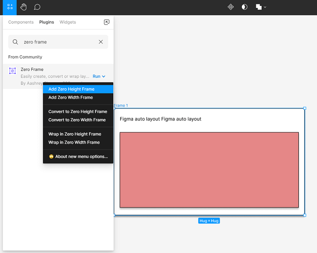Expand the Boolean groups dropdown arrow
The image size is (317, 253).
pos(265,7)
